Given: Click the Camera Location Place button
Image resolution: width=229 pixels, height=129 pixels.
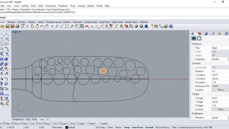Looking at the screenshot, I should [221, 90].
